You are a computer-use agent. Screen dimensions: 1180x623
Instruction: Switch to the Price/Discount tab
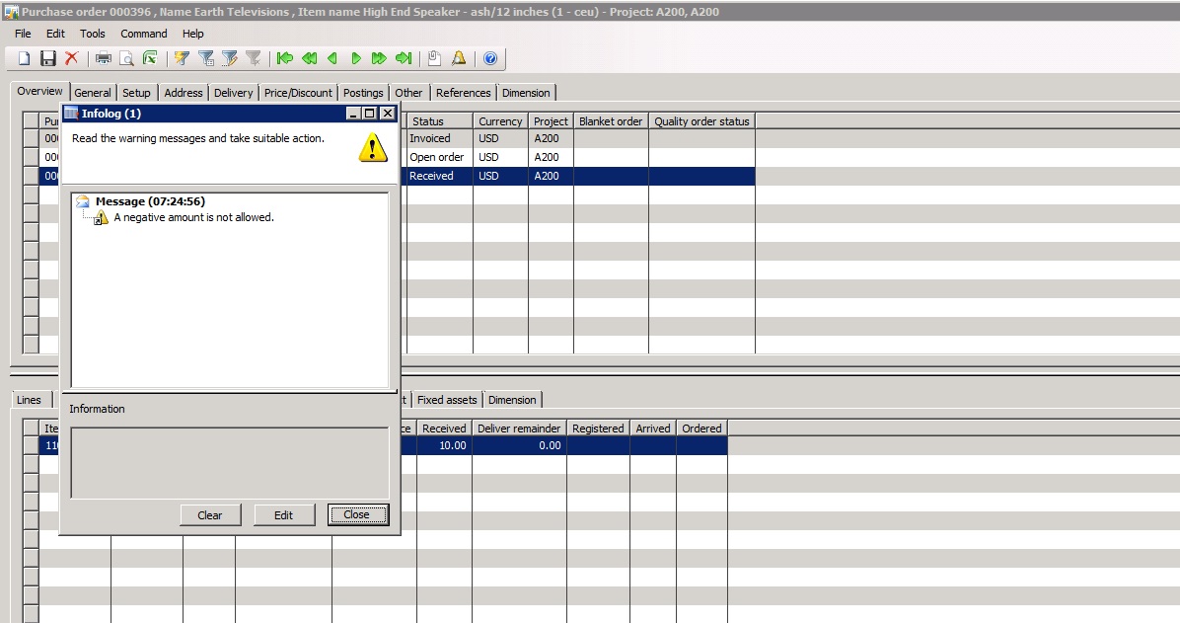[298, 93]
